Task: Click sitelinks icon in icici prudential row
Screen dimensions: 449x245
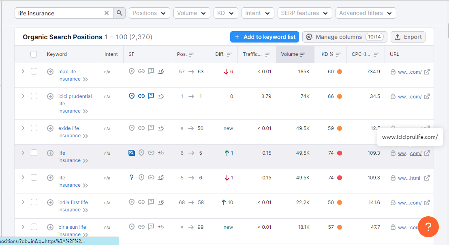Action: pyautogui.click(x=141, y=96)
